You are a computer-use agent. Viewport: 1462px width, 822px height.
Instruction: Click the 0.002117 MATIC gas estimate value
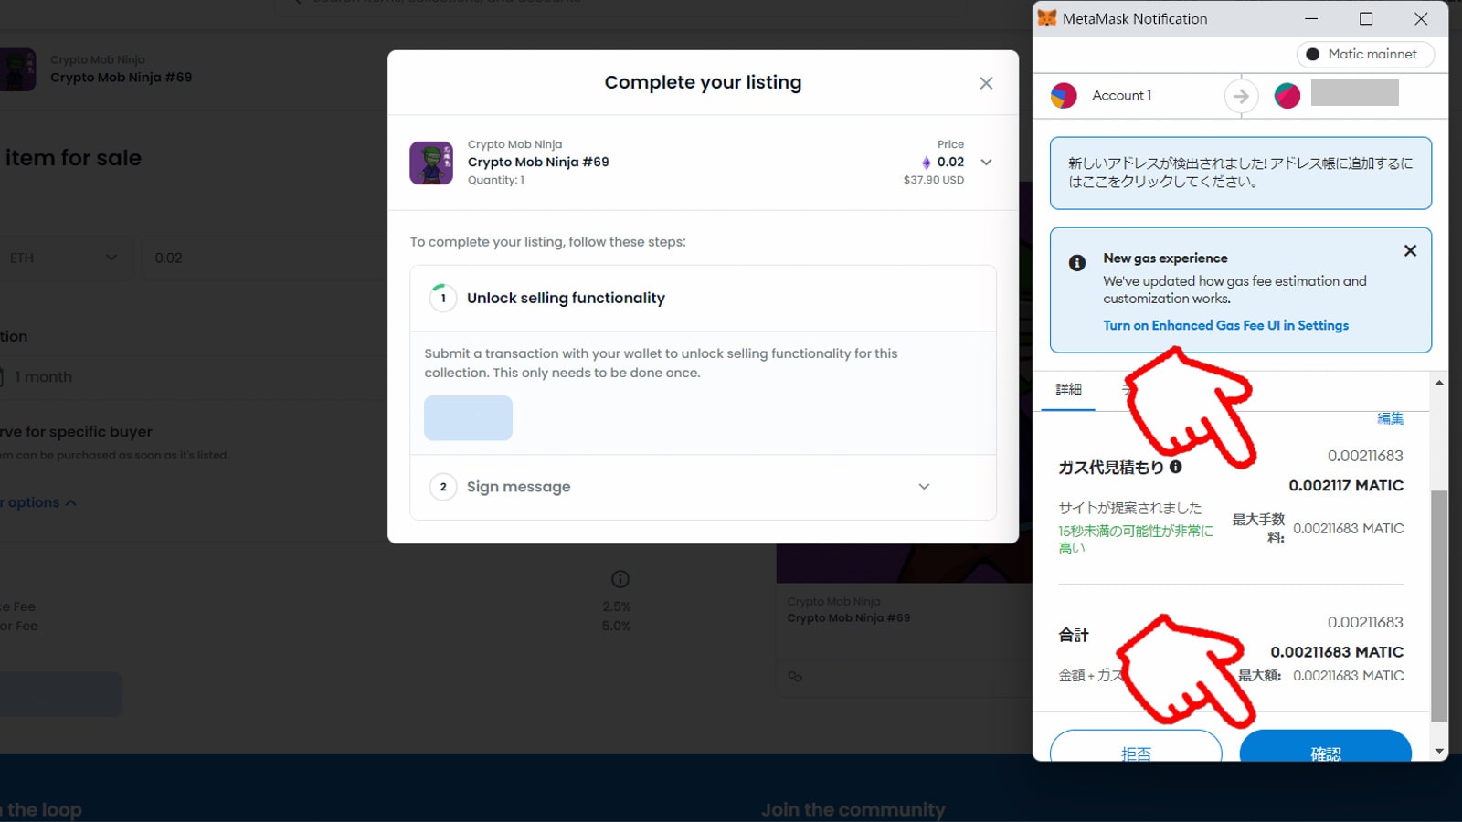1346,486
